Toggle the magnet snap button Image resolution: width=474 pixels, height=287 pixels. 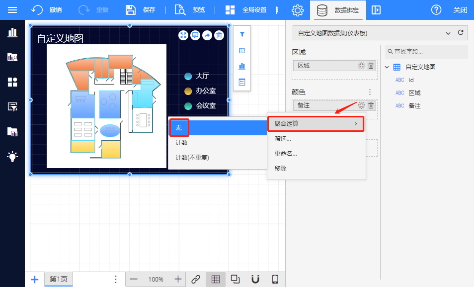[255, 279]
